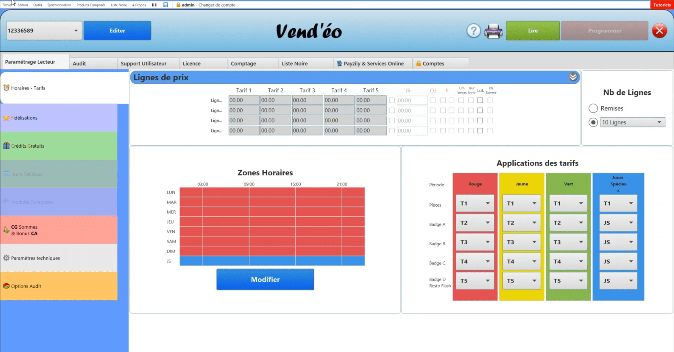
Task: Open the Outils menu
Action: tap(38, 5)
